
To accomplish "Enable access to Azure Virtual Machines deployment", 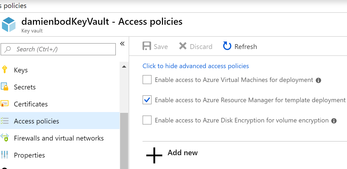I will 147,80.
